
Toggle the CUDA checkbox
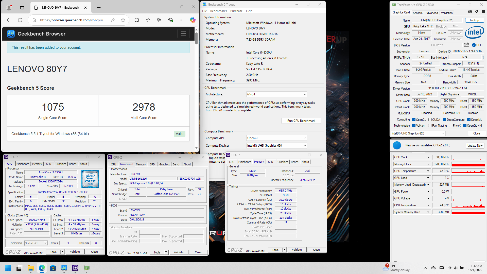point(430,120)
